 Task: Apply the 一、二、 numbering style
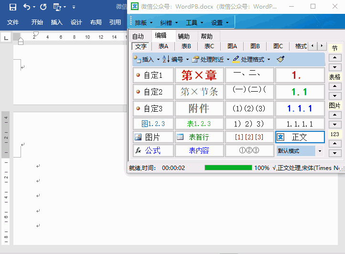249,75
